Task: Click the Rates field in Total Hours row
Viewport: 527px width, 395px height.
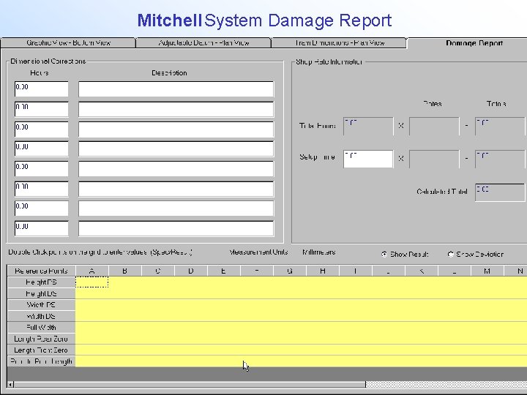Action: 434,126
